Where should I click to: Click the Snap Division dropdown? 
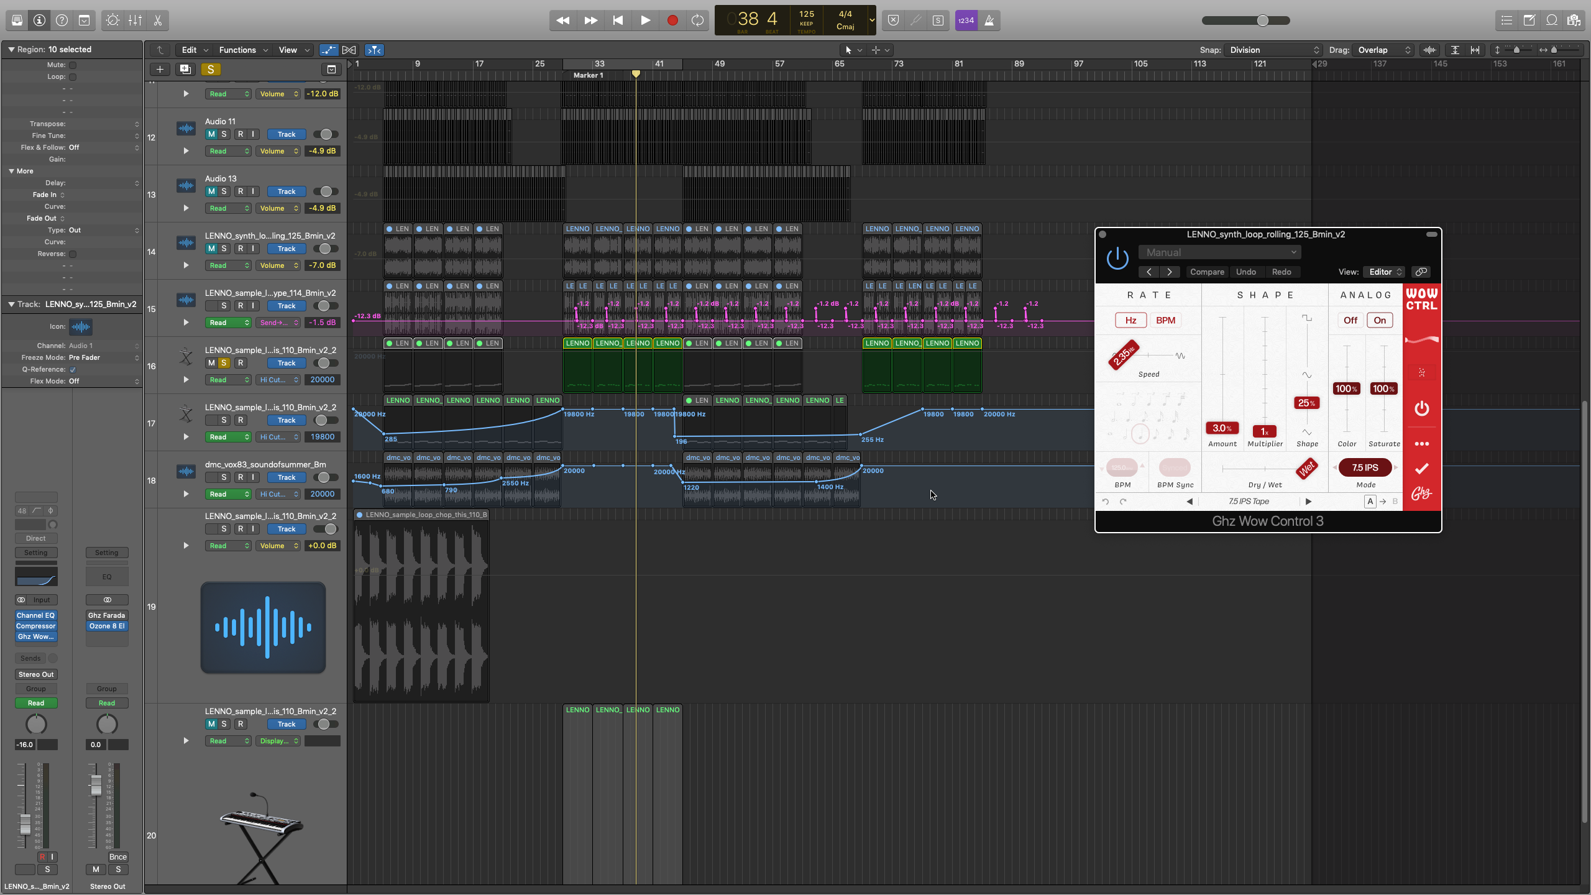coord(1271,50)
